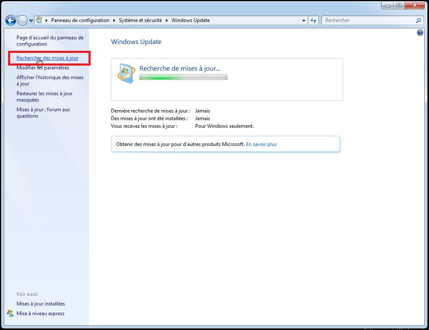Click the refresh button beside address bar

pyautogui.click(x=313, y=20)
